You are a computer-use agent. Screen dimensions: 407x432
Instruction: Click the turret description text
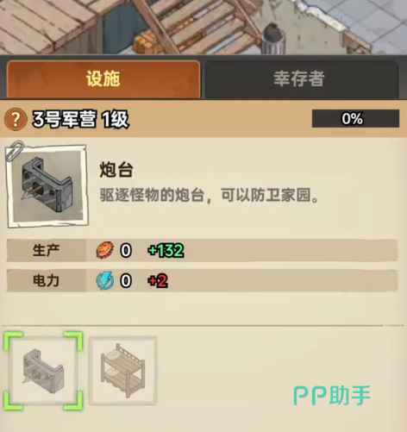(x=209, y=196)
